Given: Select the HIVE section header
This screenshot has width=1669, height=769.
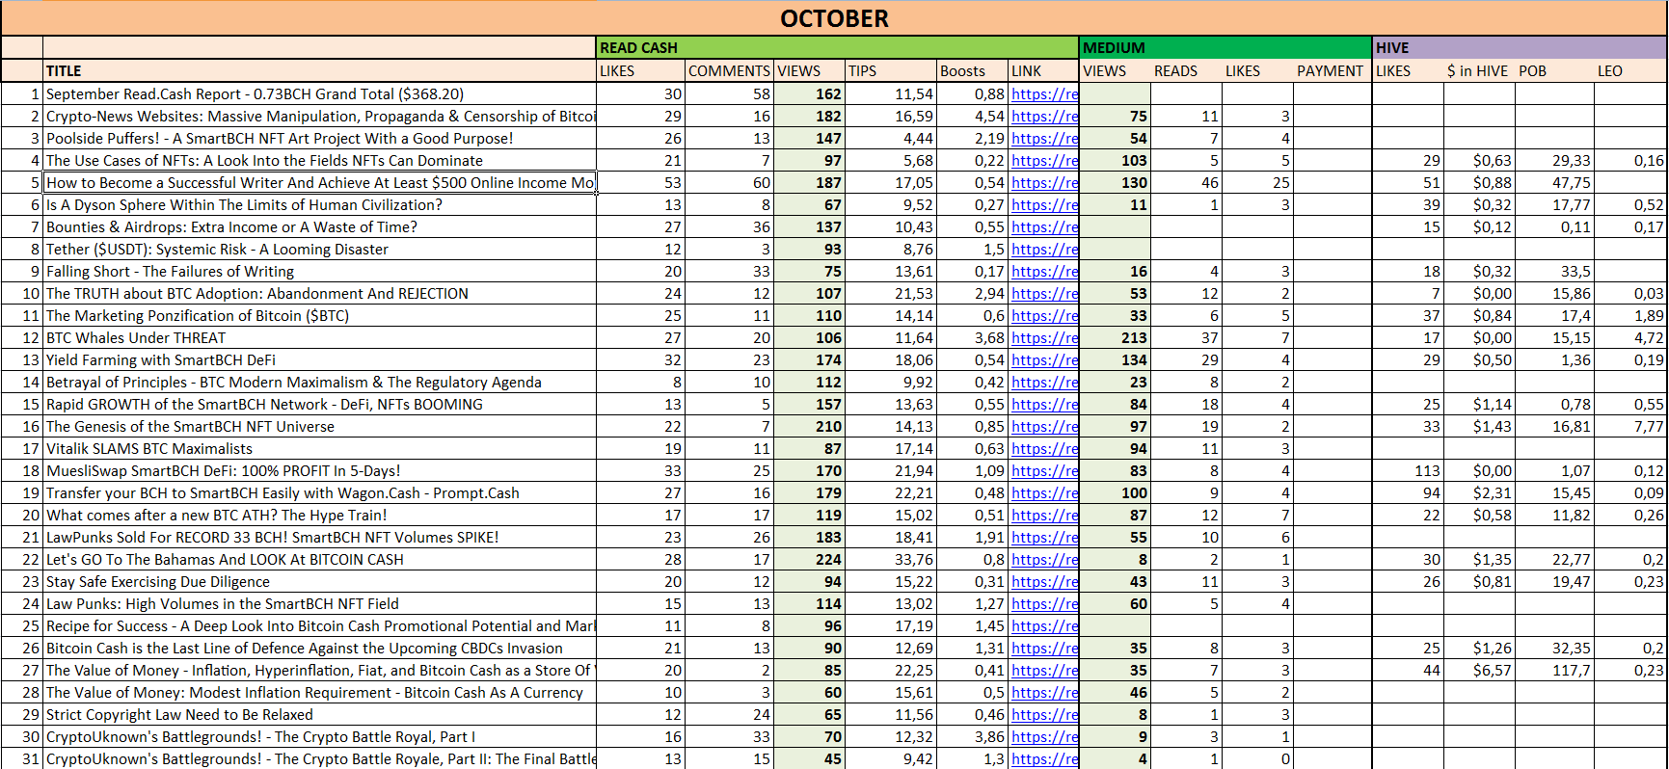Looking at the screenshot, I should point(1520,47).
